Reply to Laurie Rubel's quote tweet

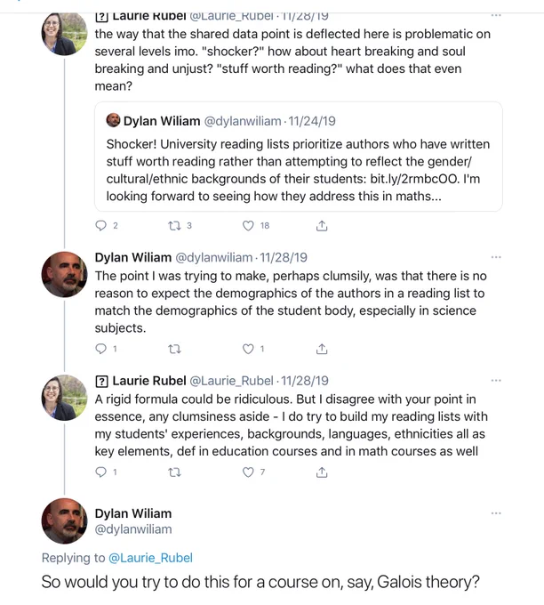coord(100,225)
